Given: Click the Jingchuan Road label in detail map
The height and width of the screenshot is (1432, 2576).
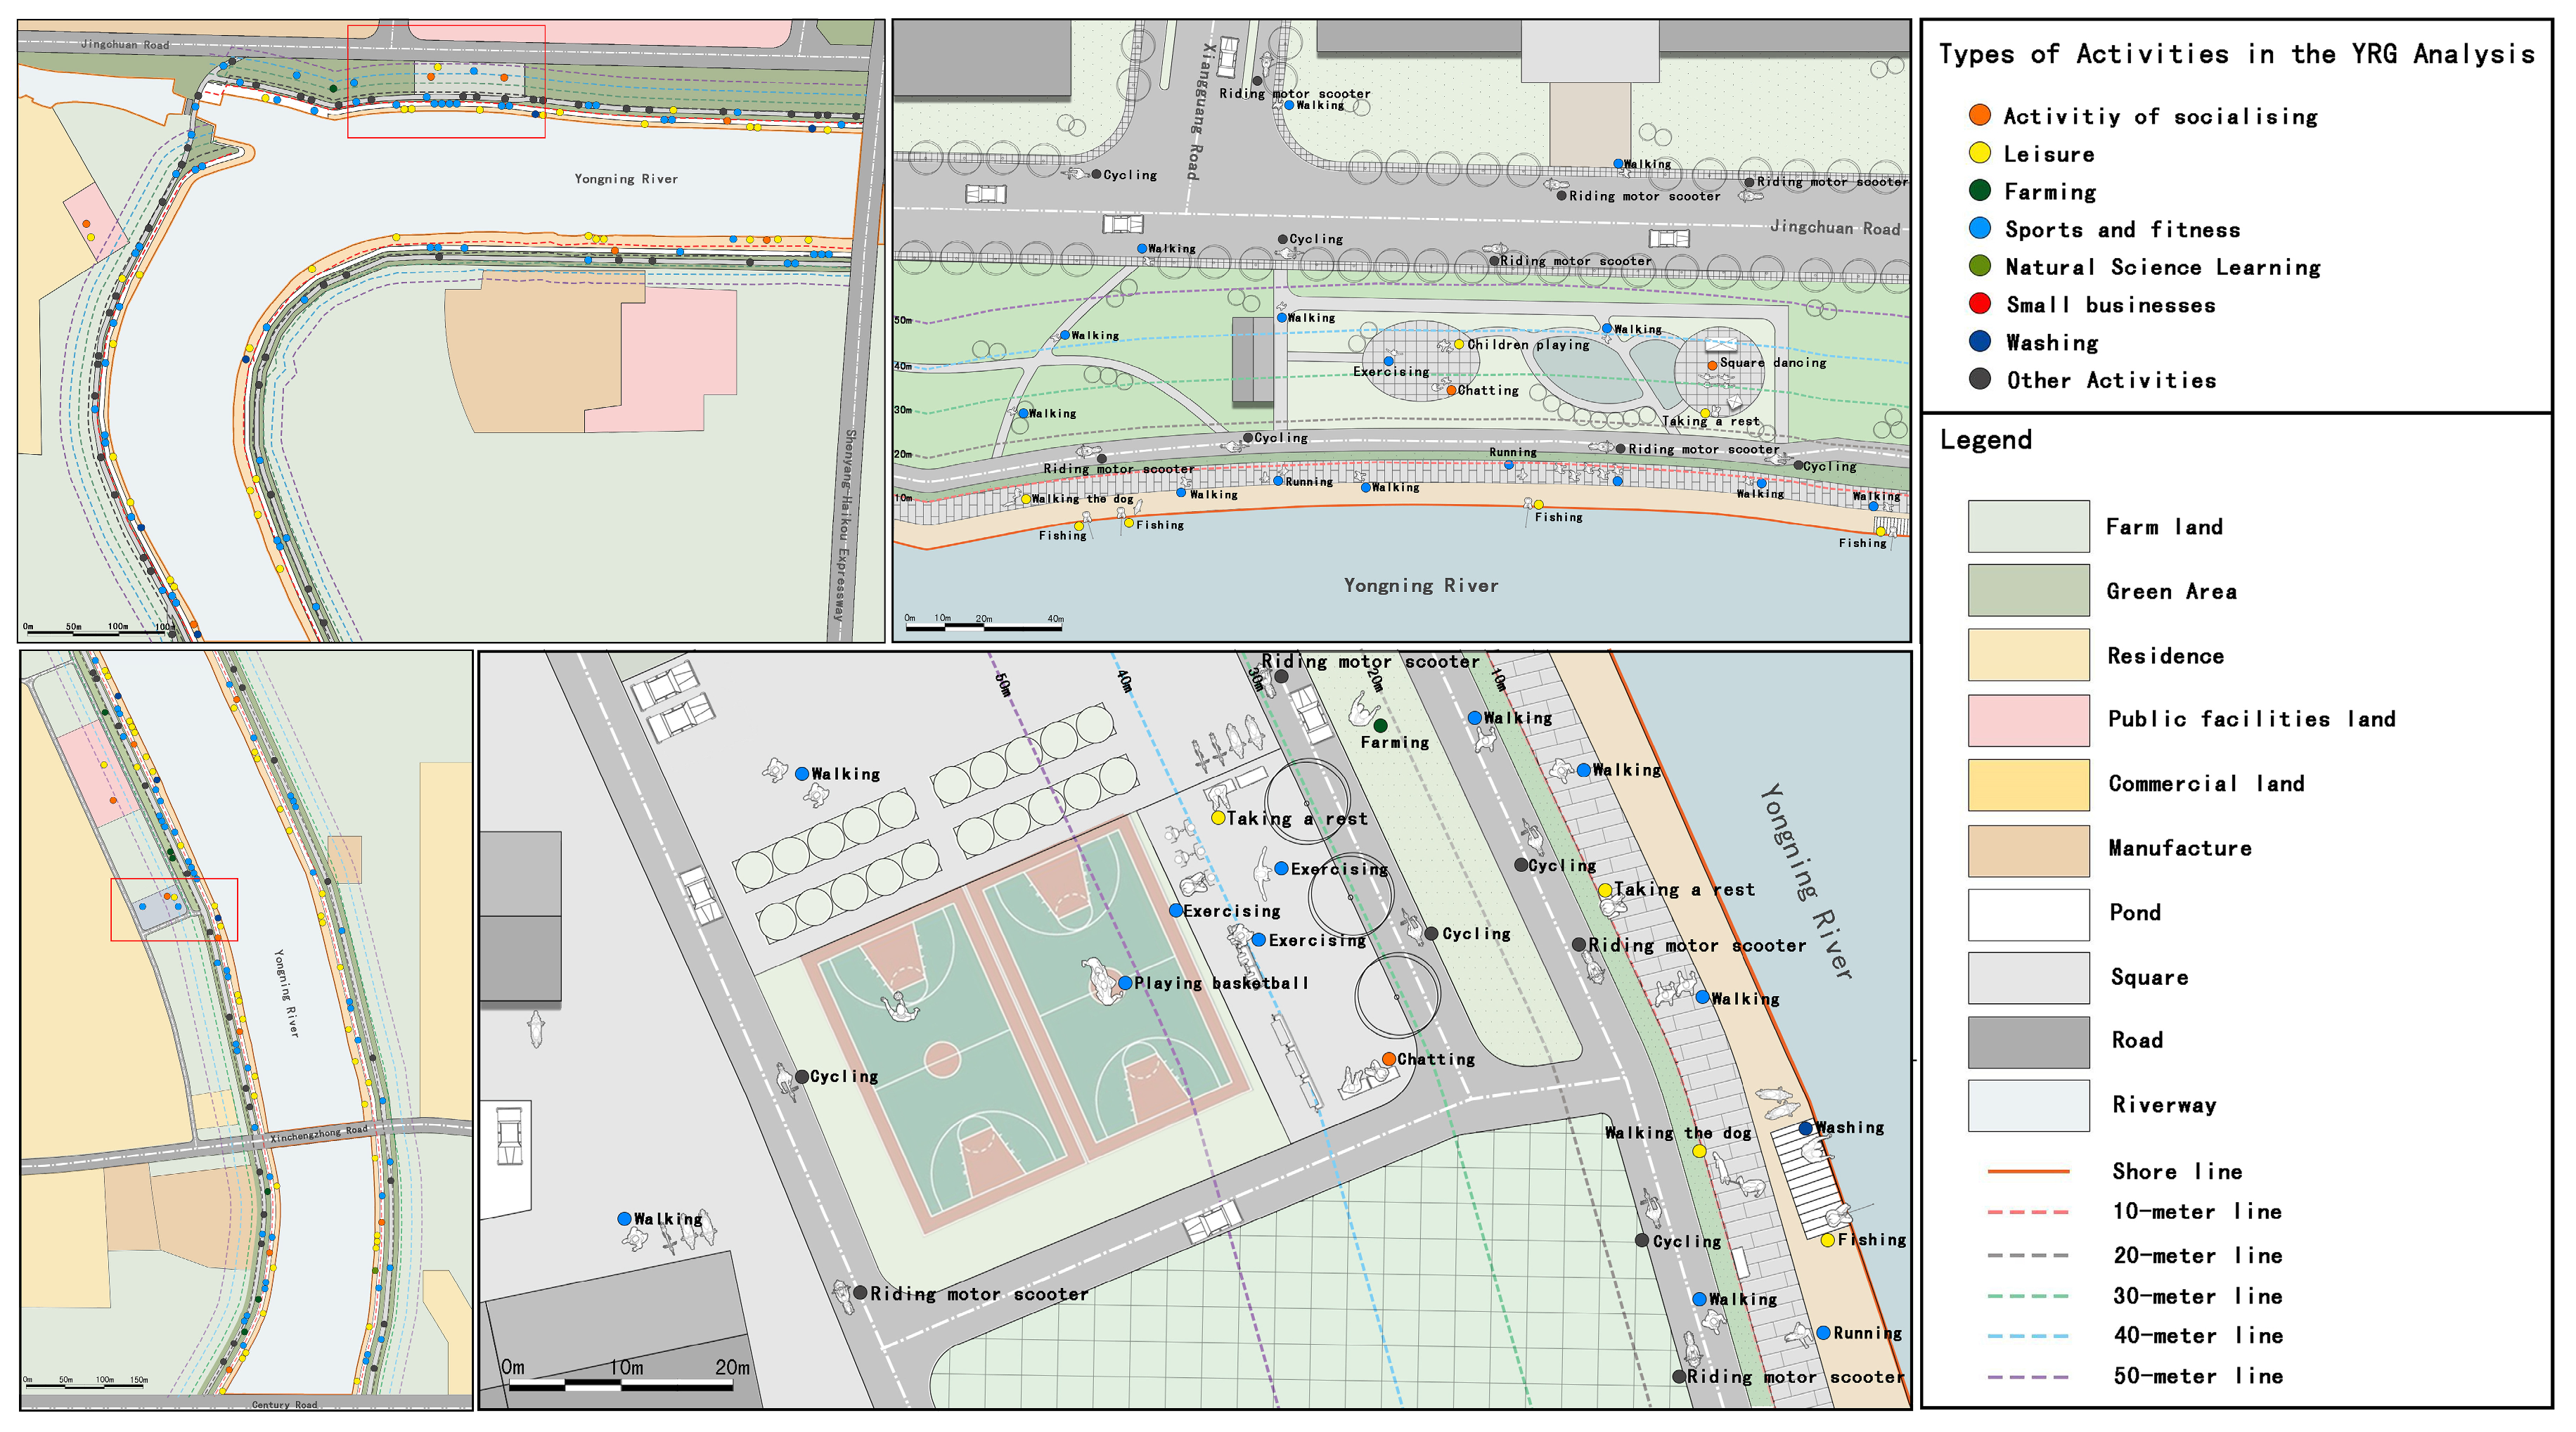Looking at the screenshot, I should (1835, 228).
